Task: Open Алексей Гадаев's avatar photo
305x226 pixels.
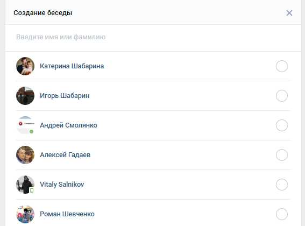Action: [25, 155]
